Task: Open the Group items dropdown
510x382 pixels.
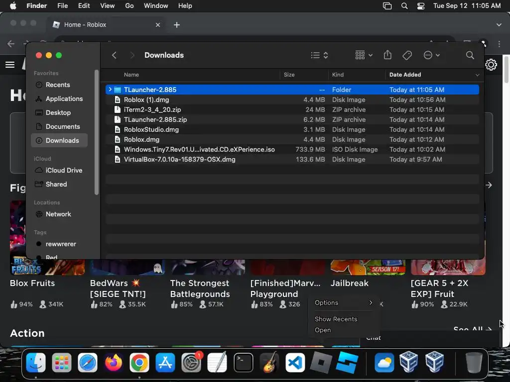Action: [363, 55]
